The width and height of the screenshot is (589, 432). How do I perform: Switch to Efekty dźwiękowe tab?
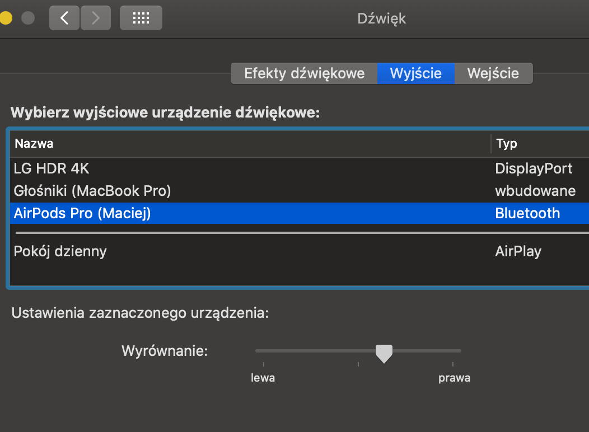click(x=304, y=73)
